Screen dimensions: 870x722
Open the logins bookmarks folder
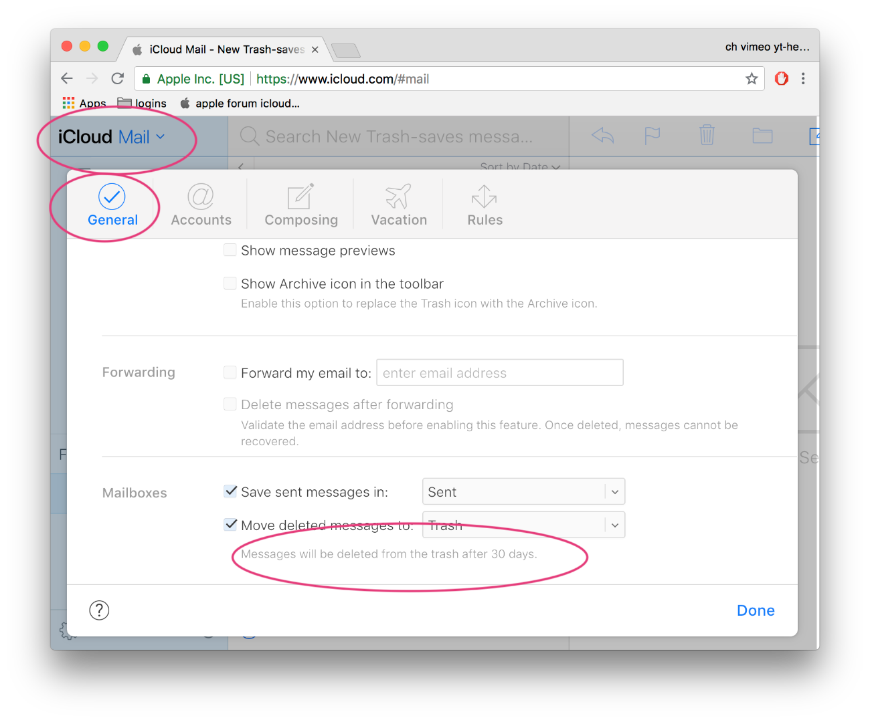142,103
